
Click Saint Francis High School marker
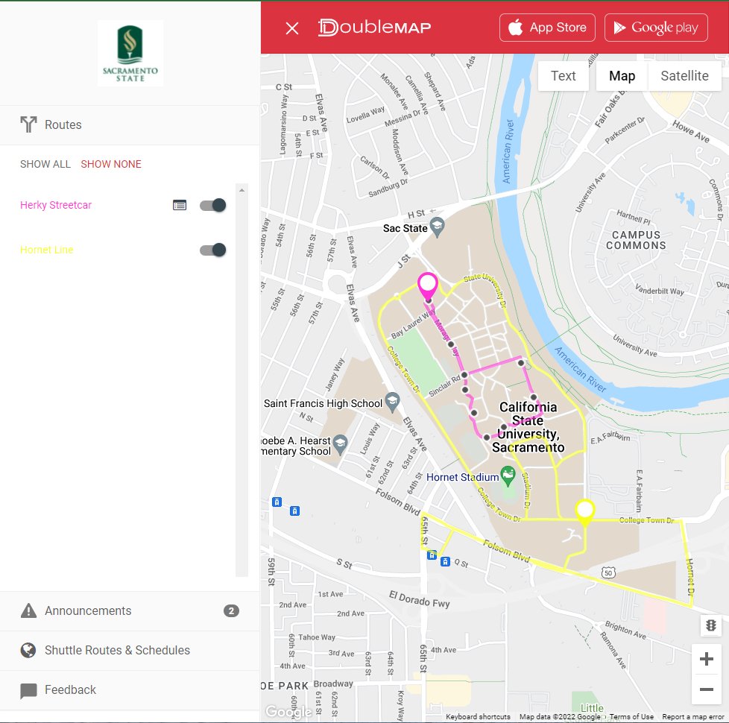click(x=392, y=402)
